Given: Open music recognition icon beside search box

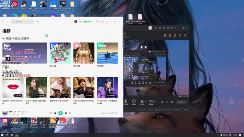Looking at the screenshot, I should point(38,22).
